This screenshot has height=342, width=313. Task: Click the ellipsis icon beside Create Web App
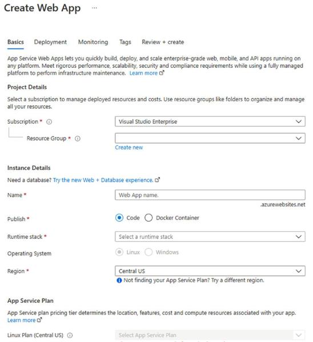pos(94,8)
